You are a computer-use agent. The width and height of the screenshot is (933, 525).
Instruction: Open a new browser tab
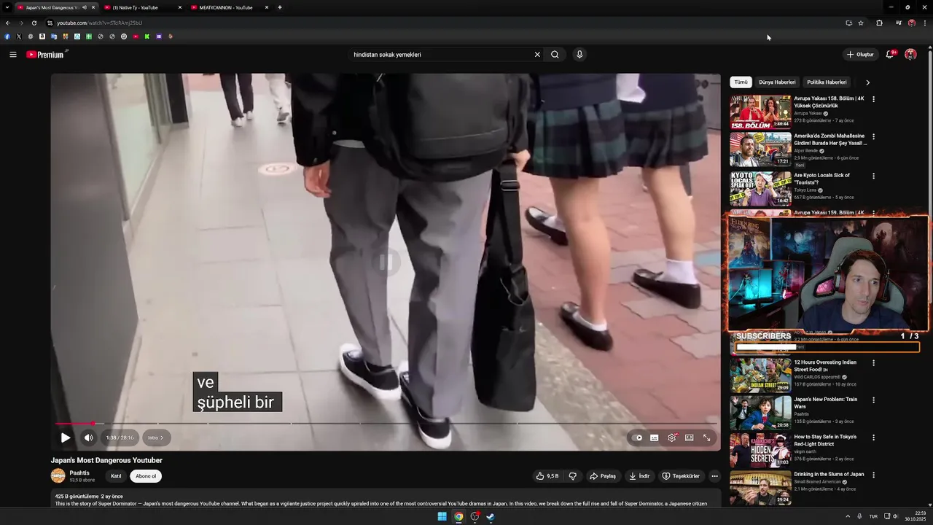point(280,7)
